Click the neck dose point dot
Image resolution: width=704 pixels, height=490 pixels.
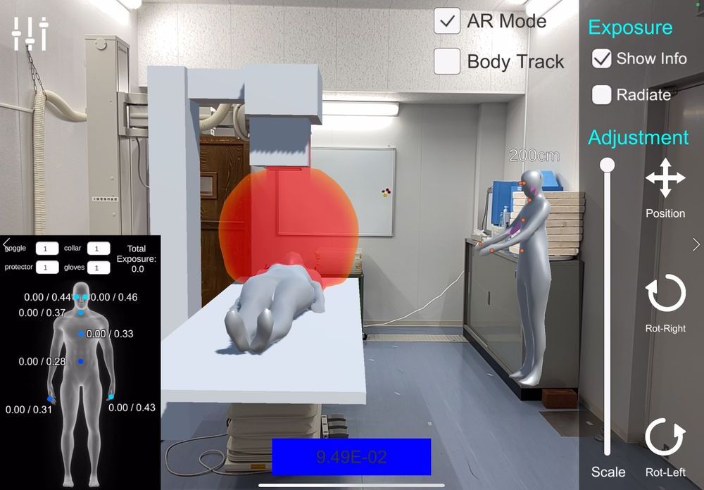(81, 313)
